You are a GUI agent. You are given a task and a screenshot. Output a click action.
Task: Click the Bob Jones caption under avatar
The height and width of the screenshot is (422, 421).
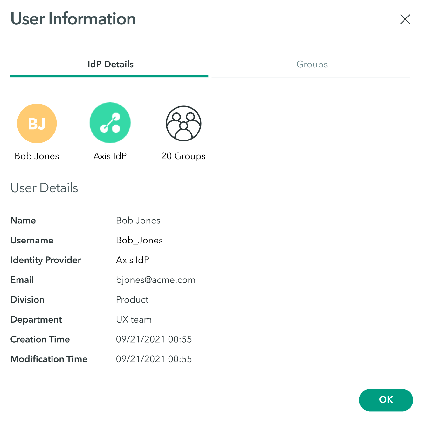tap(37, 156)
